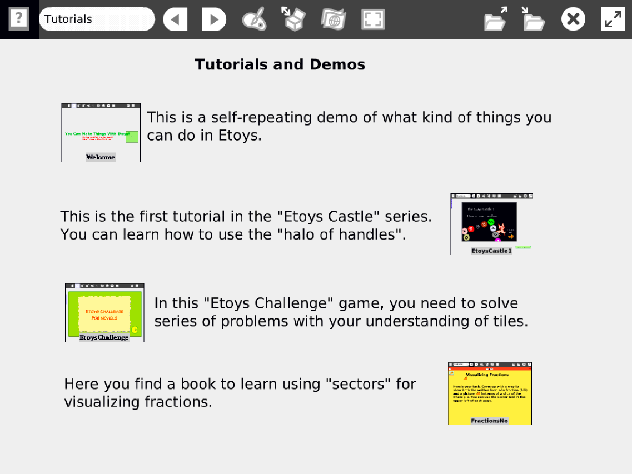Click folder icon with incoming arrow
This screenshot has height=474, width=632.
coord(533,19)
